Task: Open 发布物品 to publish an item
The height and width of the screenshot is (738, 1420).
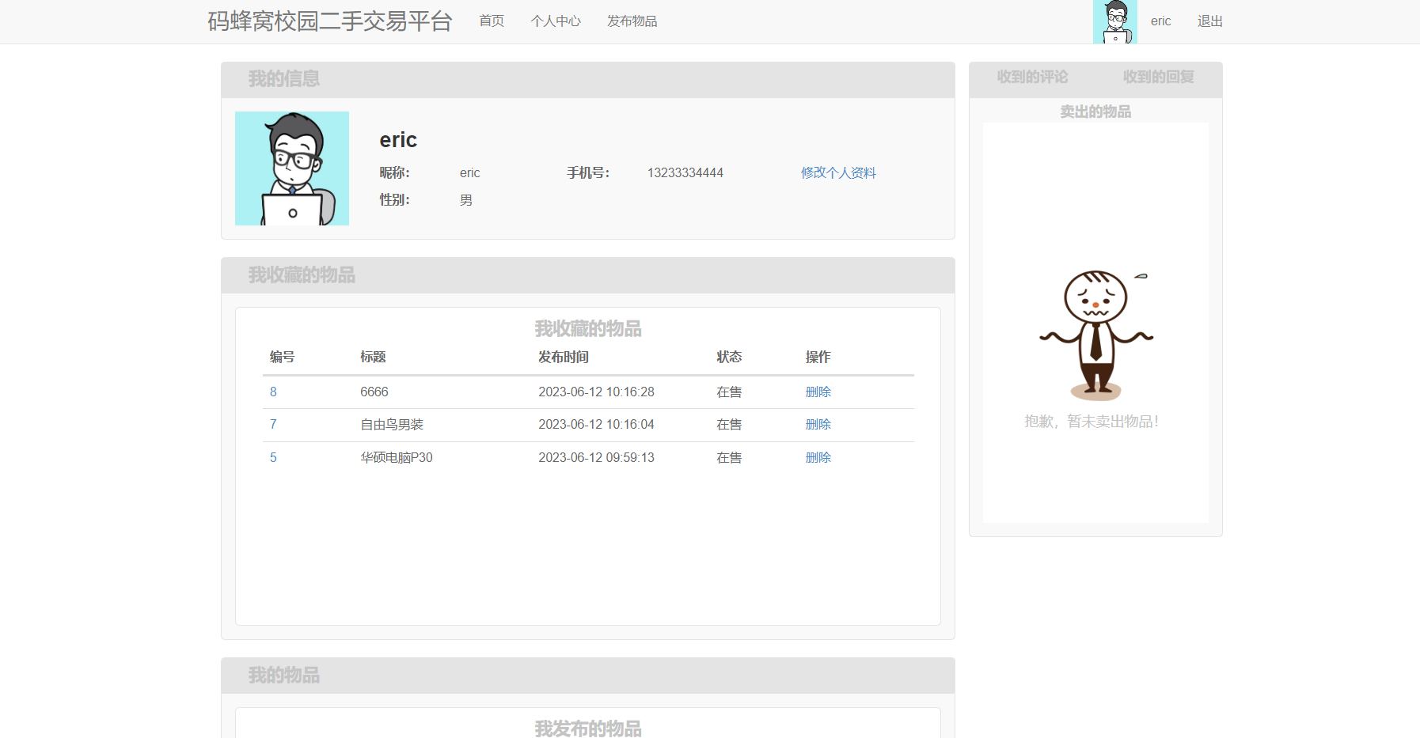Action: pos(632,21)
